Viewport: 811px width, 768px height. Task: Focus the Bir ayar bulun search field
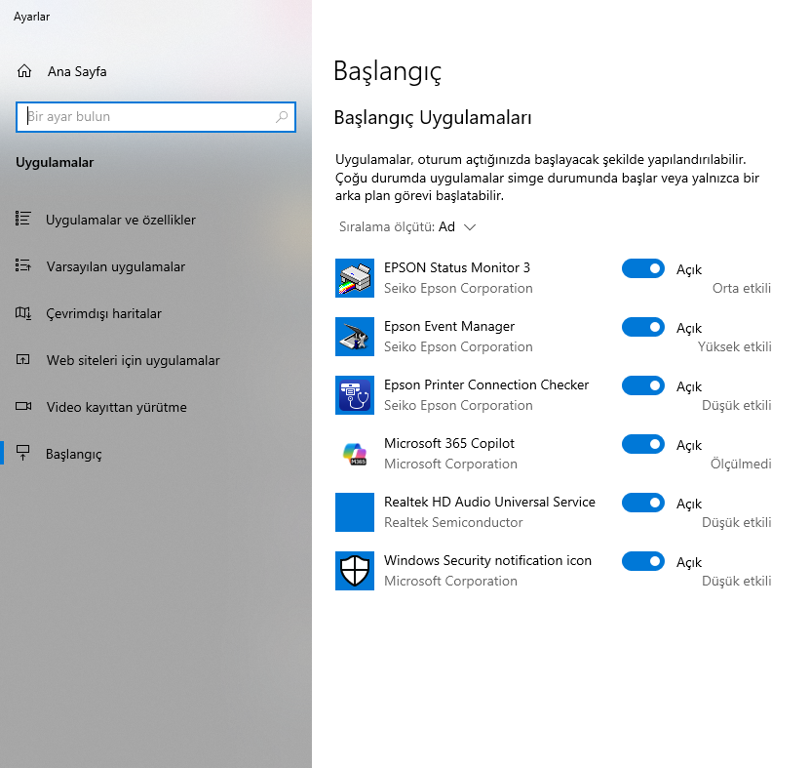[156, 116]
